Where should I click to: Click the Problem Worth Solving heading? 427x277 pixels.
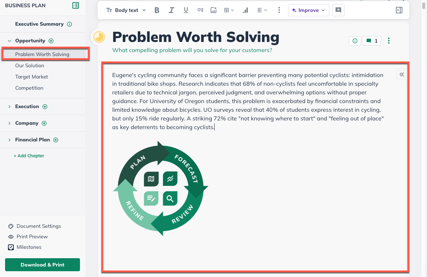(x=196, y=37)
